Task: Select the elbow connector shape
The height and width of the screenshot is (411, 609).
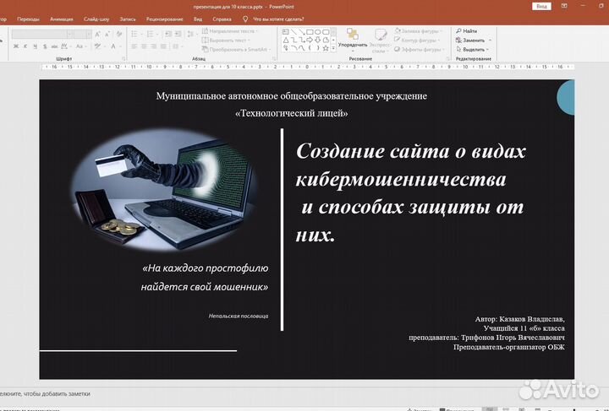Action: pos(294,40)
